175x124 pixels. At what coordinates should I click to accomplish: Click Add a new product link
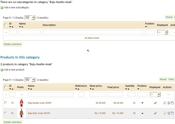pyautogui.click(x=14, y=70)
